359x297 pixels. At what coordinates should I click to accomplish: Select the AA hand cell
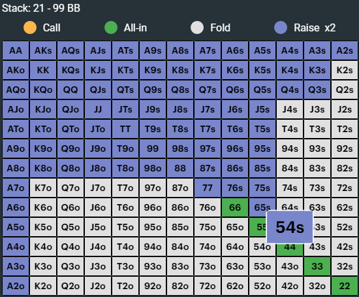pos(16,50)
